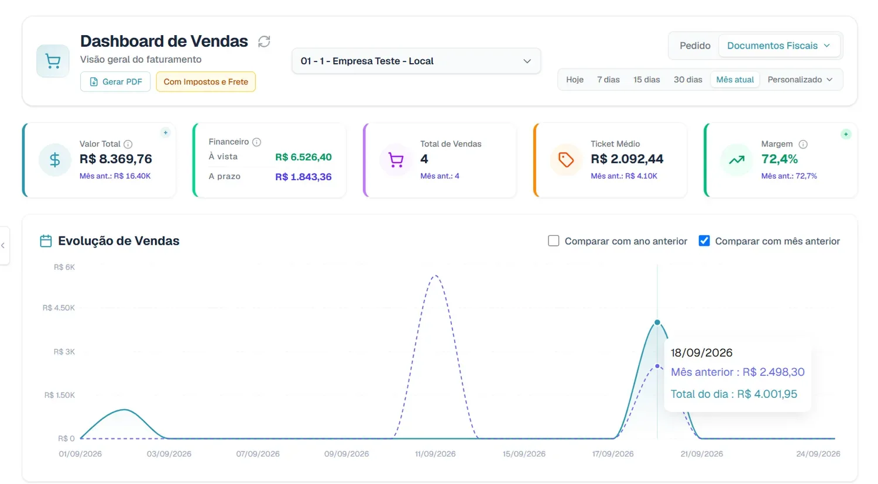The image size is (878, 484).
Task: Open the Empresa Teste - Local company dropdown
Action: (416, 61)
